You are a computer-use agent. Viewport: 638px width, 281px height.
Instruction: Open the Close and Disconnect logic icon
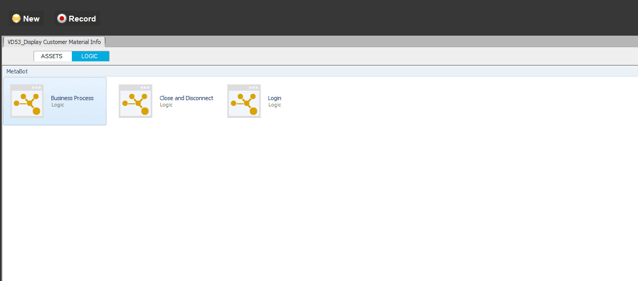coord(135,101)
